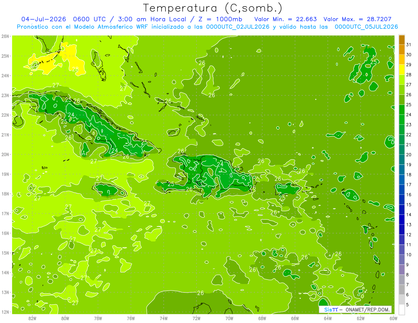Click the "64W" longitude axis label
Screen dimensions: 418x323
pyautogui.click(x=328, y=318)
